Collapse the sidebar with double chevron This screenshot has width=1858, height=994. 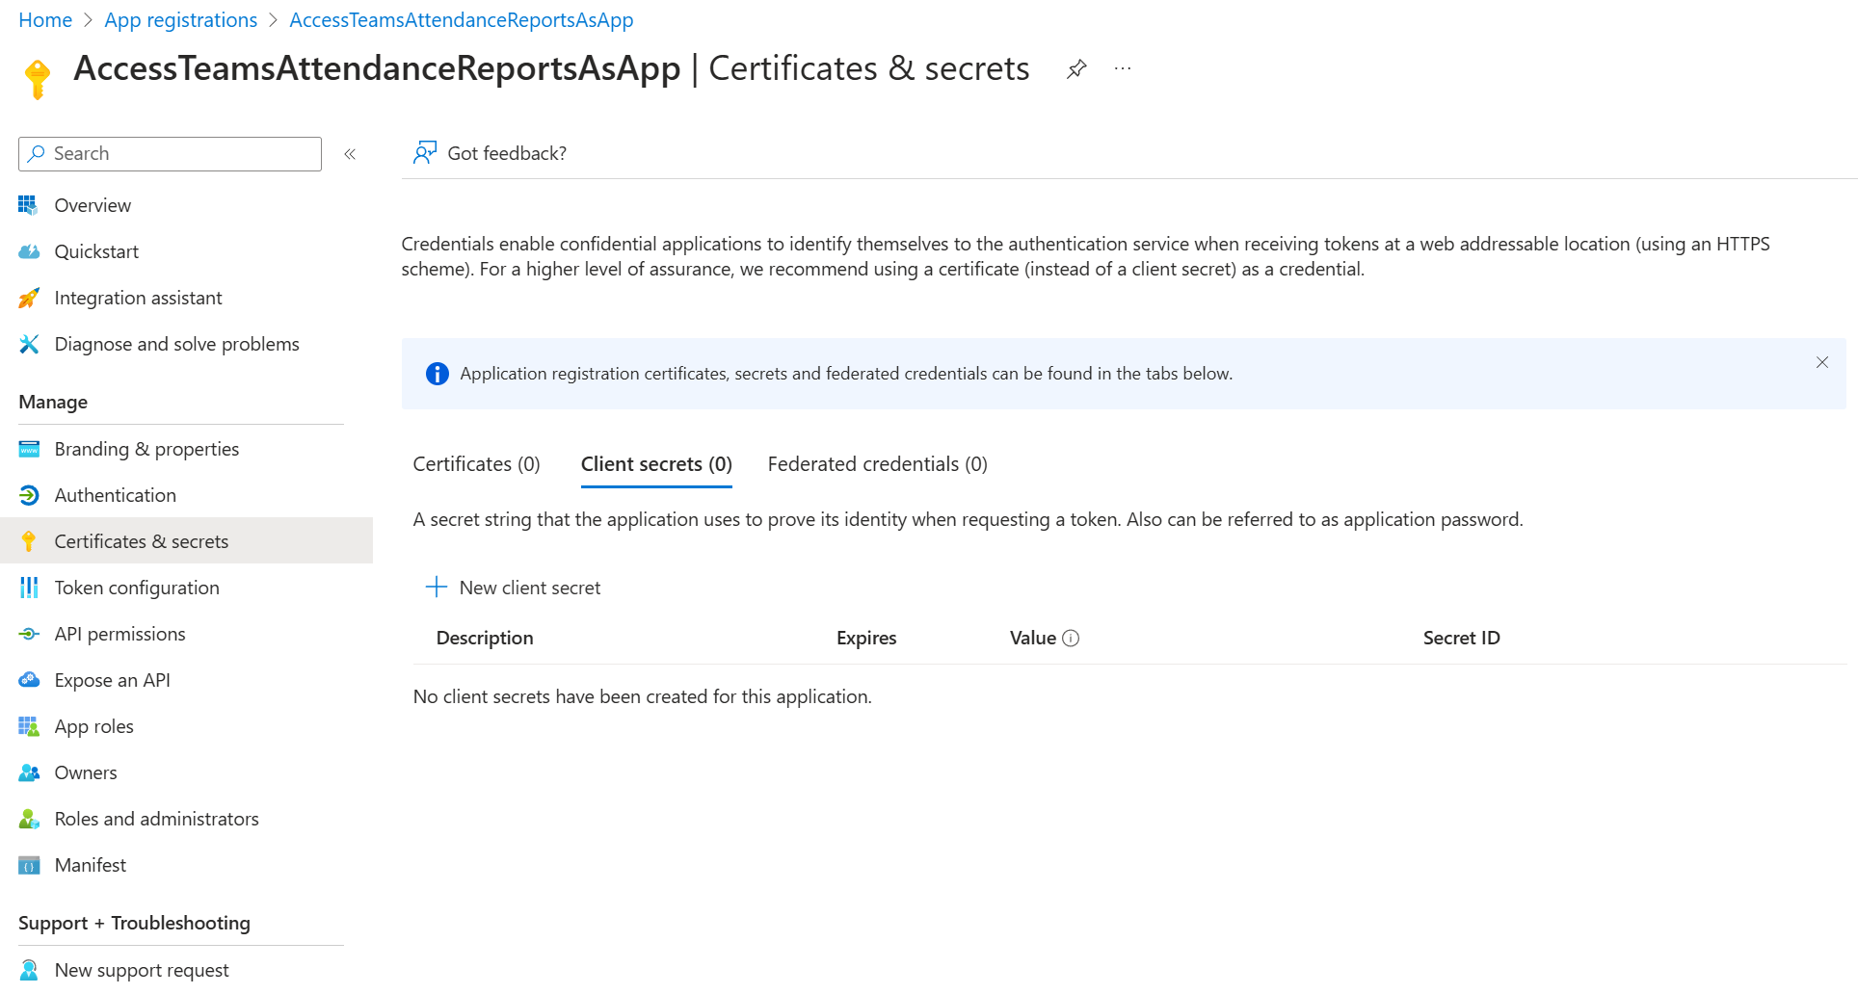[350, 154]
